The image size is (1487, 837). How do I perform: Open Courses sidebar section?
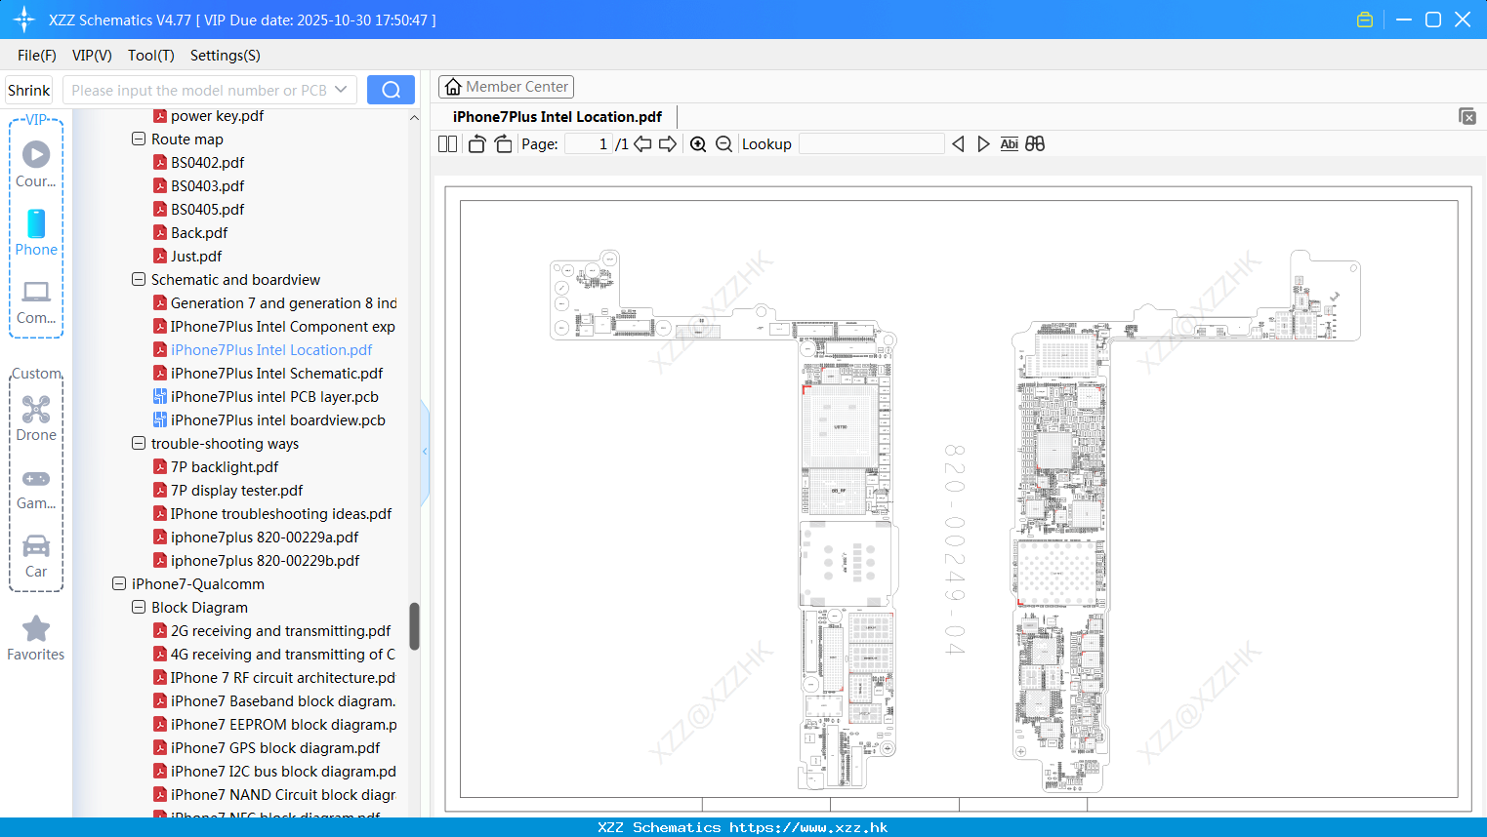[36, 165]
